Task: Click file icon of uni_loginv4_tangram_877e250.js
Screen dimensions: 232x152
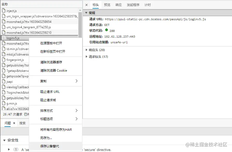Action: [4, 27]
